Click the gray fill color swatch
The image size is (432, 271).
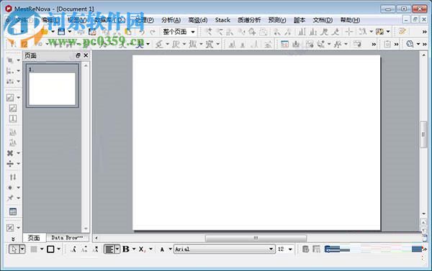tap(34, 249)
